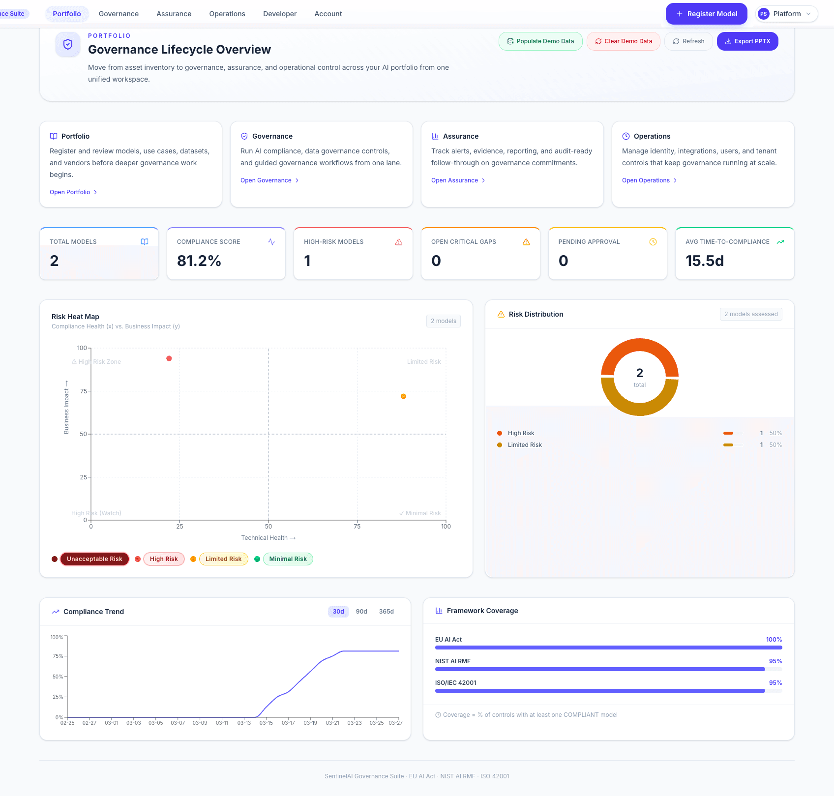Click the sync icon on Clear Demo Data
The width and height of the screenshot is (834, 796).
tap(598, 41)
